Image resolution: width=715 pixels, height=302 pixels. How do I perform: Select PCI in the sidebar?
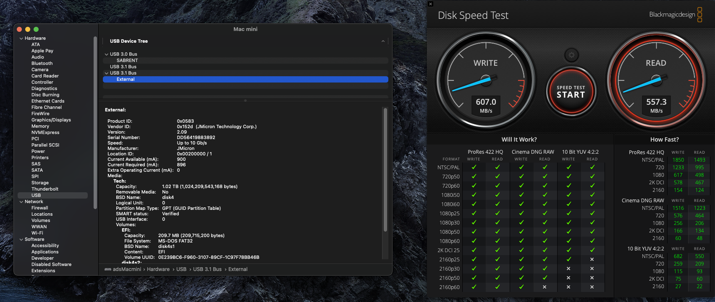tap(35, 139)
